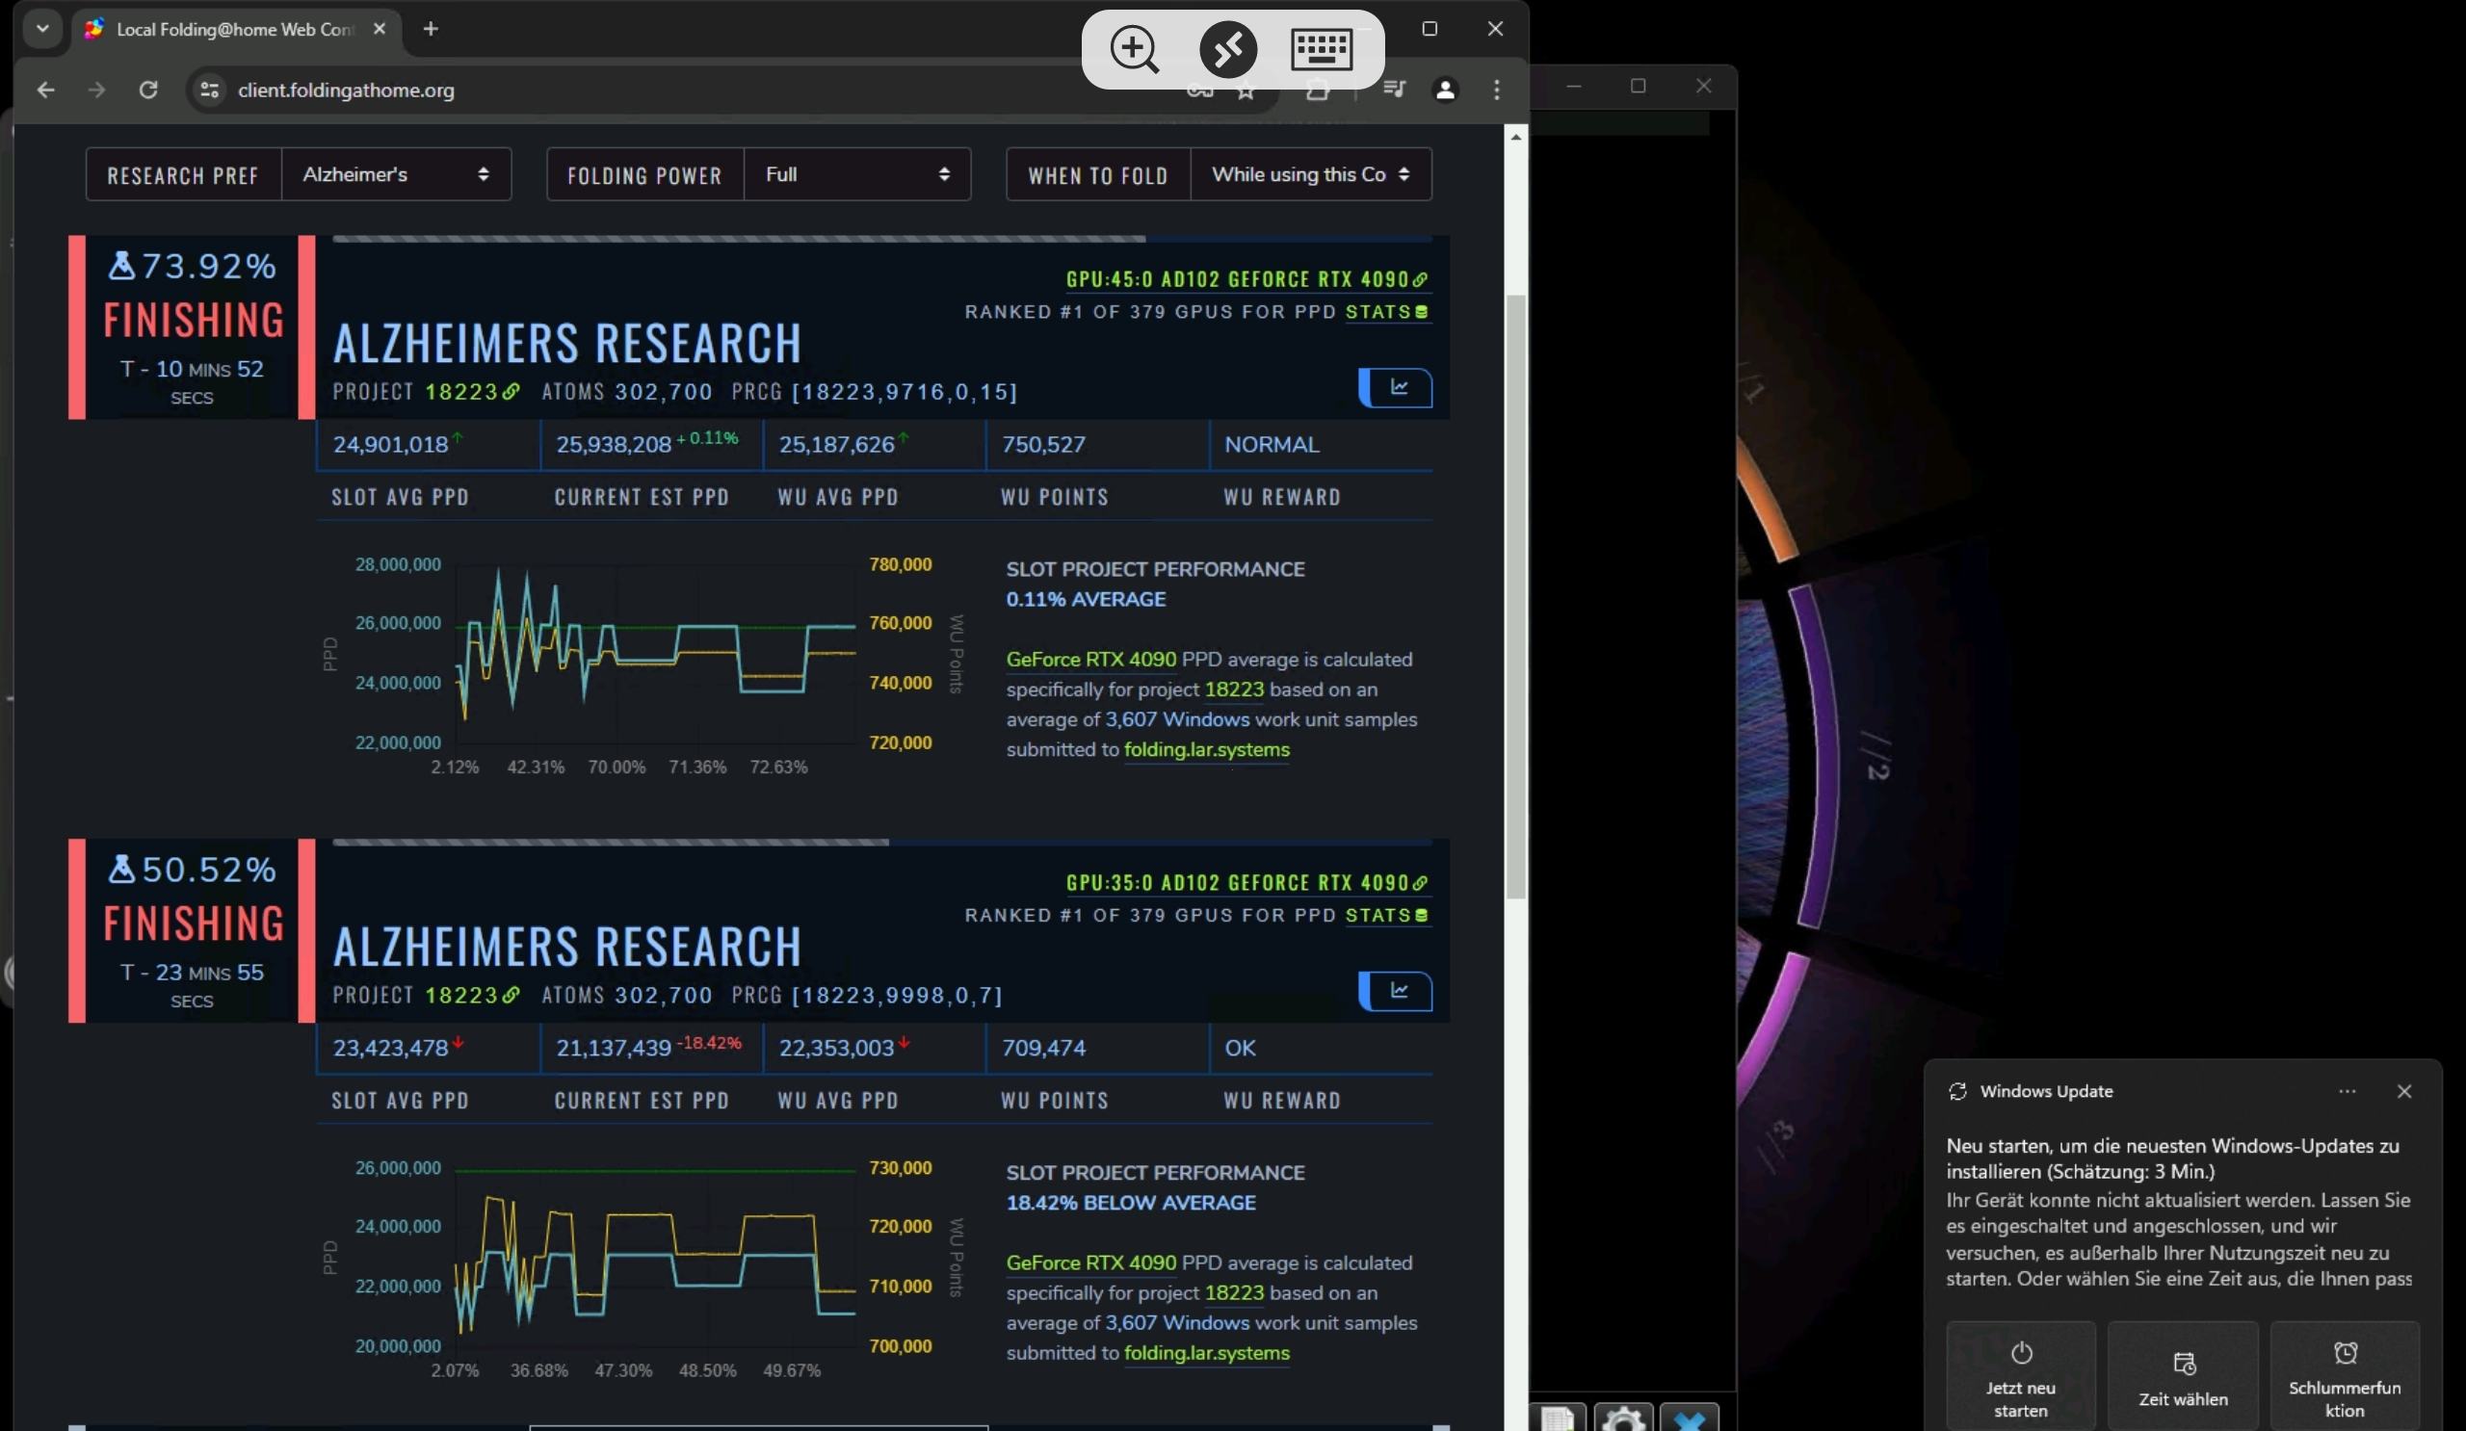Click the remote desktop connection icon

pos(1228,49)
